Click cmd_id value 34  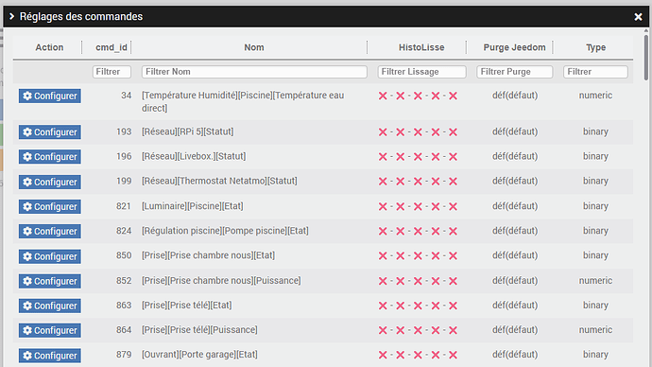point(126,96)
